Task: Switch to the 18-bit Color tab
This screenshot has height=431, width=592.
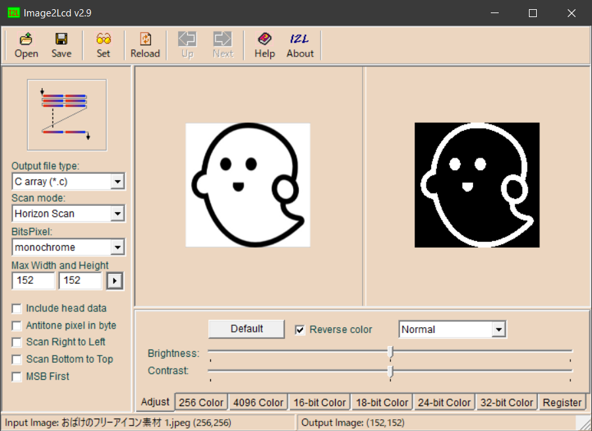Action: [x=382, y=403]
